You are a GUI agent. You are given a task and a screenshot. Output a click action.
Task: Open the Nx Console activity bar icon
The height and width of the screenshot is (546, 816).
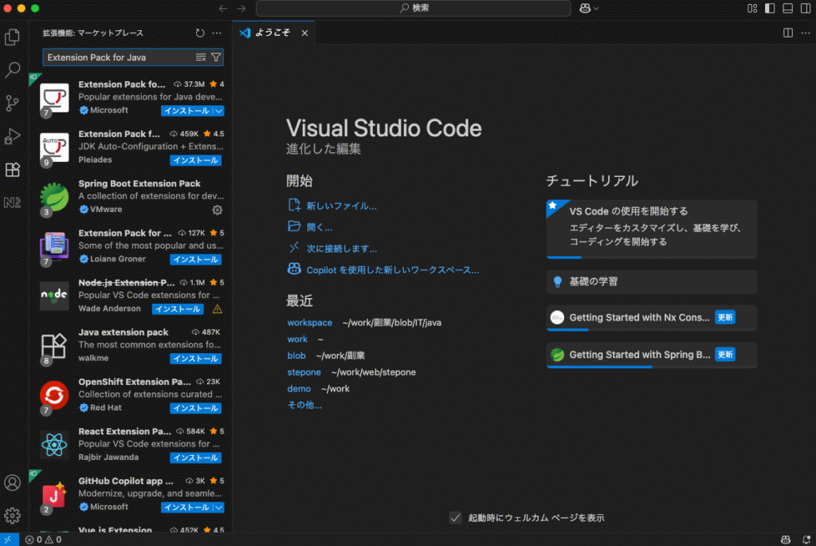coord(12,202)
